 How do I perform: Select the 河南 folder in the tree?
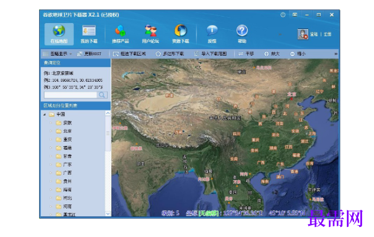(64, 206)
